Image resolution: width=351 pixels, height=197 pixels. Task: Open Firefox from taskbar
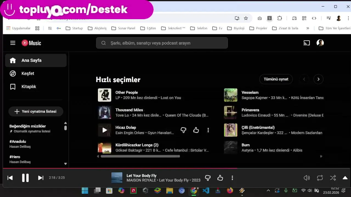230,191
